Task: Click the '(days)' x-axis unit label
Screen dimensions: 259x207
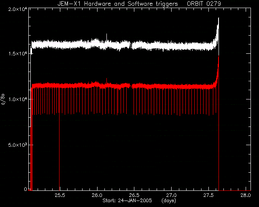Action: click(x=169, y=201)
